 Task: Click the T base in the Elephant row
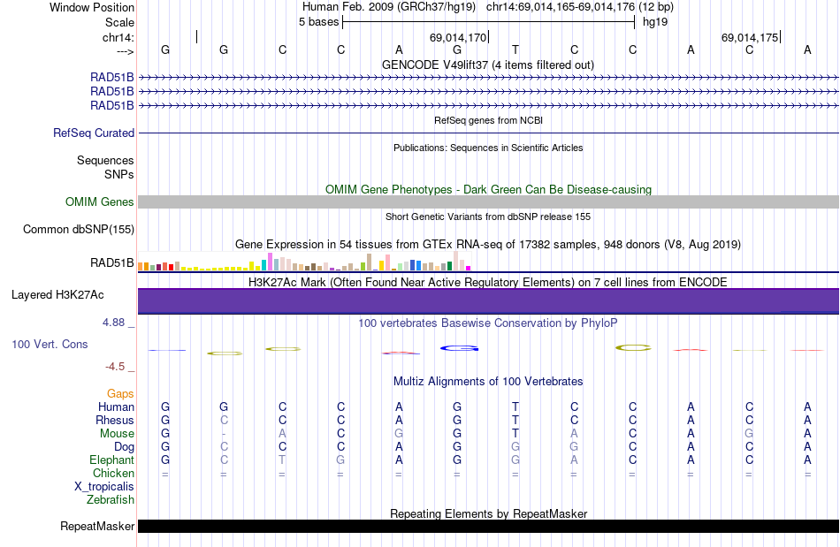tap(282, 460)
